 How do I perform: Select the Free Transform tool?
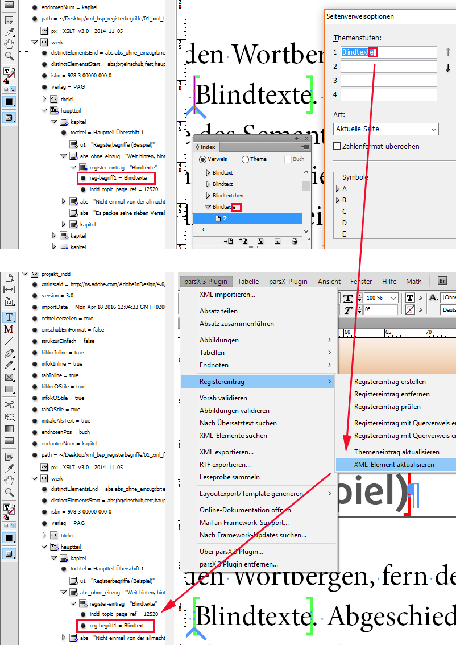point(9,417)
